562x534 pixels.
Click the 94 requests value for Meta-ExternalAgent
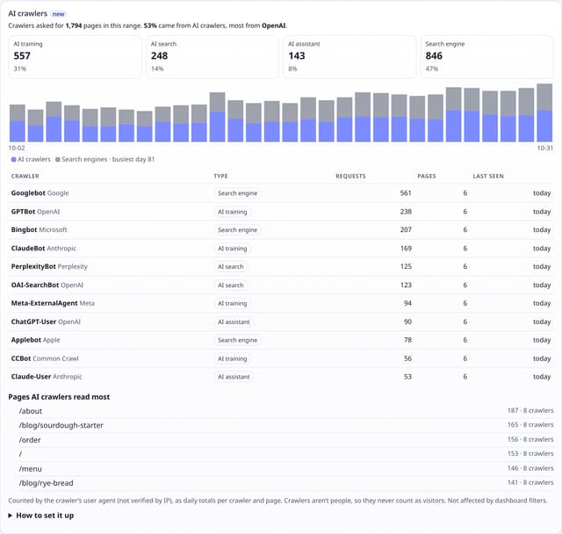[407, 303]
